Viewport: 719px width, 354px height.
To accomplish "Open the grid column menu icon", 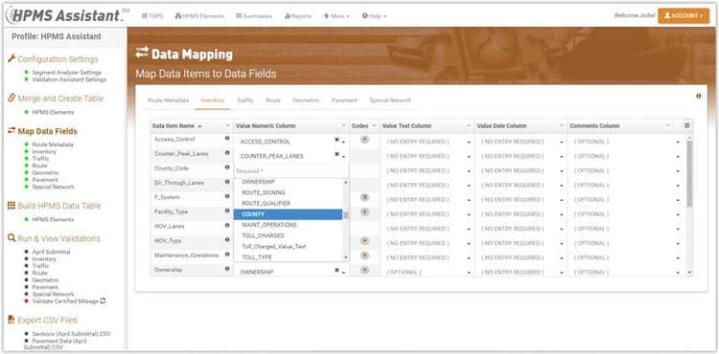I will coord(687,125).
